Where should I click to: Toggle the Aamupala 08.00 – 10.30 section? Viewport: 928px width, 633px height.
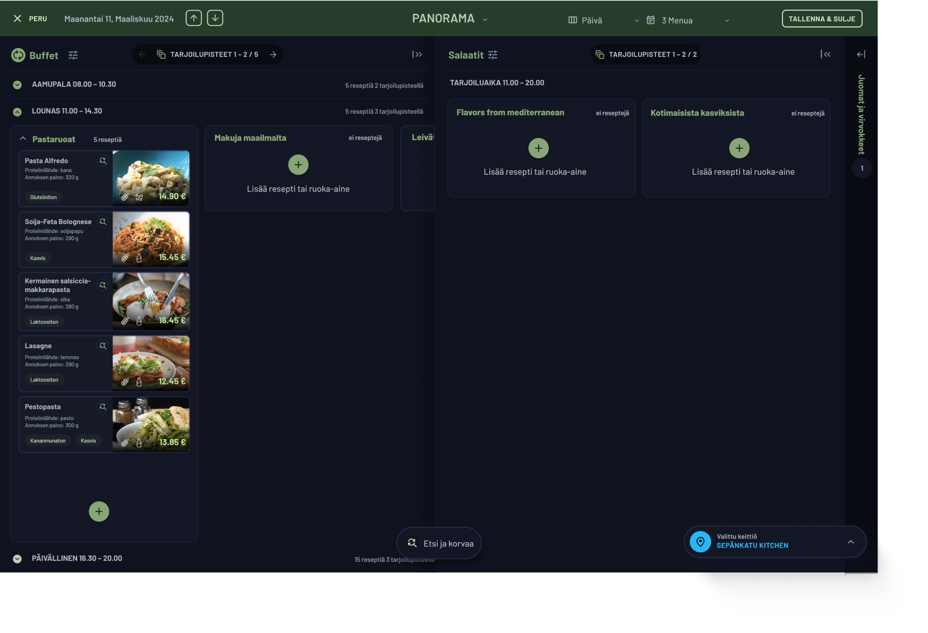18,85
